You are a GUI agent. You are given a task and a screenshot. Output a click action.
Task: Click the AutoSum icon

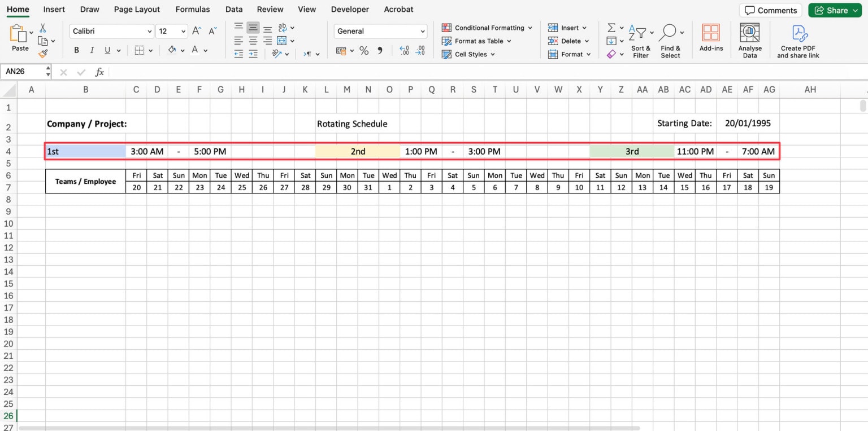[x=610, y=27]
